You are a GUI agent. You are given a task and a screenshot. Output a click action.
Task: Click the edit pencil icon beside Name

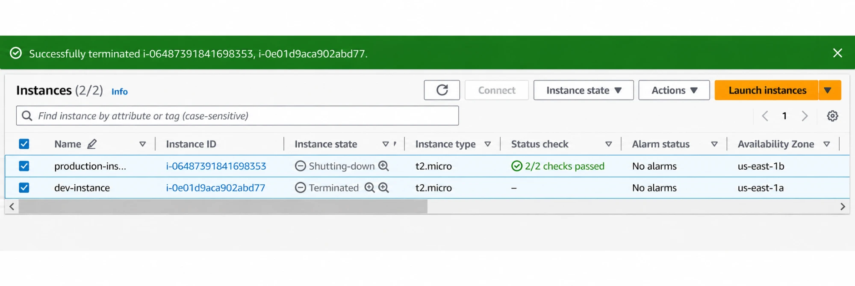92,144
